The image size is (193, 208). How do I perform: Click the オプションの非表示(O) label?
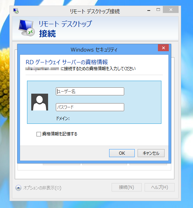42,188
